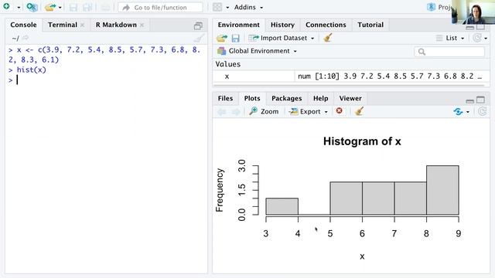The image size is (495, 278).
Task: Click the Save Workspace disk icon
Action: coord(235,38)
